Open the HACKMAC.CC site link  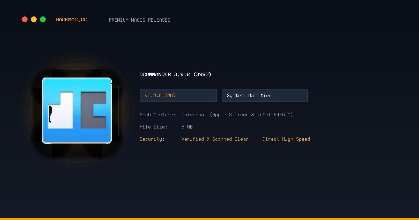[71, 20]
